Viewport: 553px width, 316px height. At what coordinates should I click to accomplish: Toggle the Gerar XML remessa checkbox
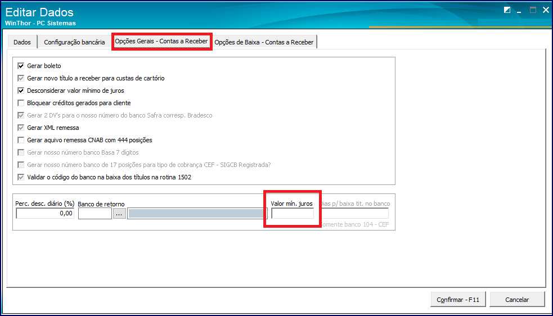[x=21, y=128]
